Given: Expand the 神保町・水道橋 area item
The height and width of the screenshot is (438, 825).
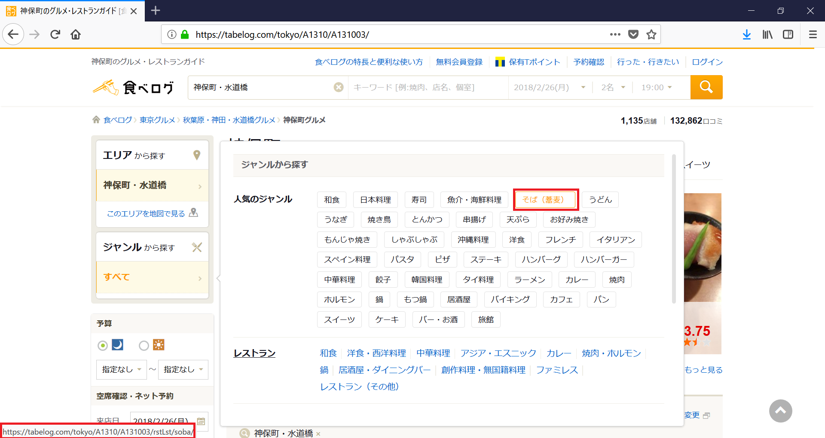Looking at the screenshot, I should (x=153, y=186).
